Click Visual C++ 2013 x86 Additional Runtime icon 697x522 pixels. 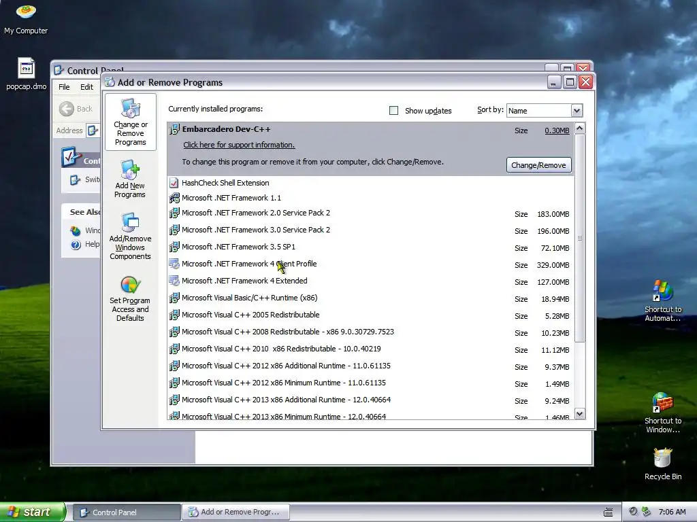(174, 400)
